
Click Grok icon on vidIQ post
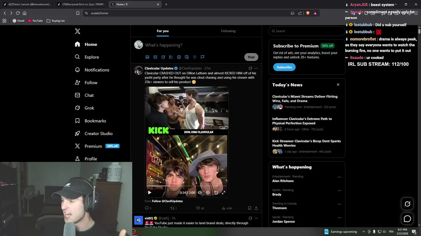(250, 218)
